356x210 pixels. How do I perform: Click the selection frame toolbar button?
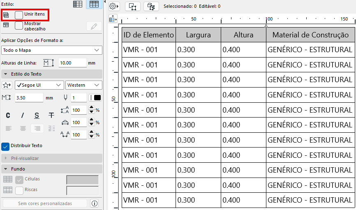point(132,6)
